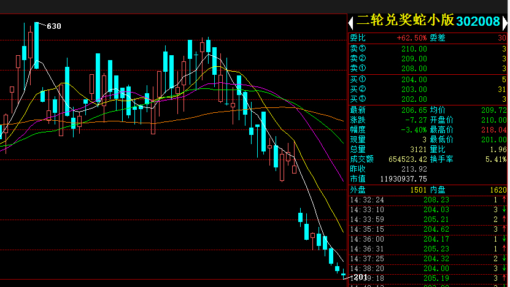
Task: Select the 买② bid price 203.00
Action: (x=414, y=90)
